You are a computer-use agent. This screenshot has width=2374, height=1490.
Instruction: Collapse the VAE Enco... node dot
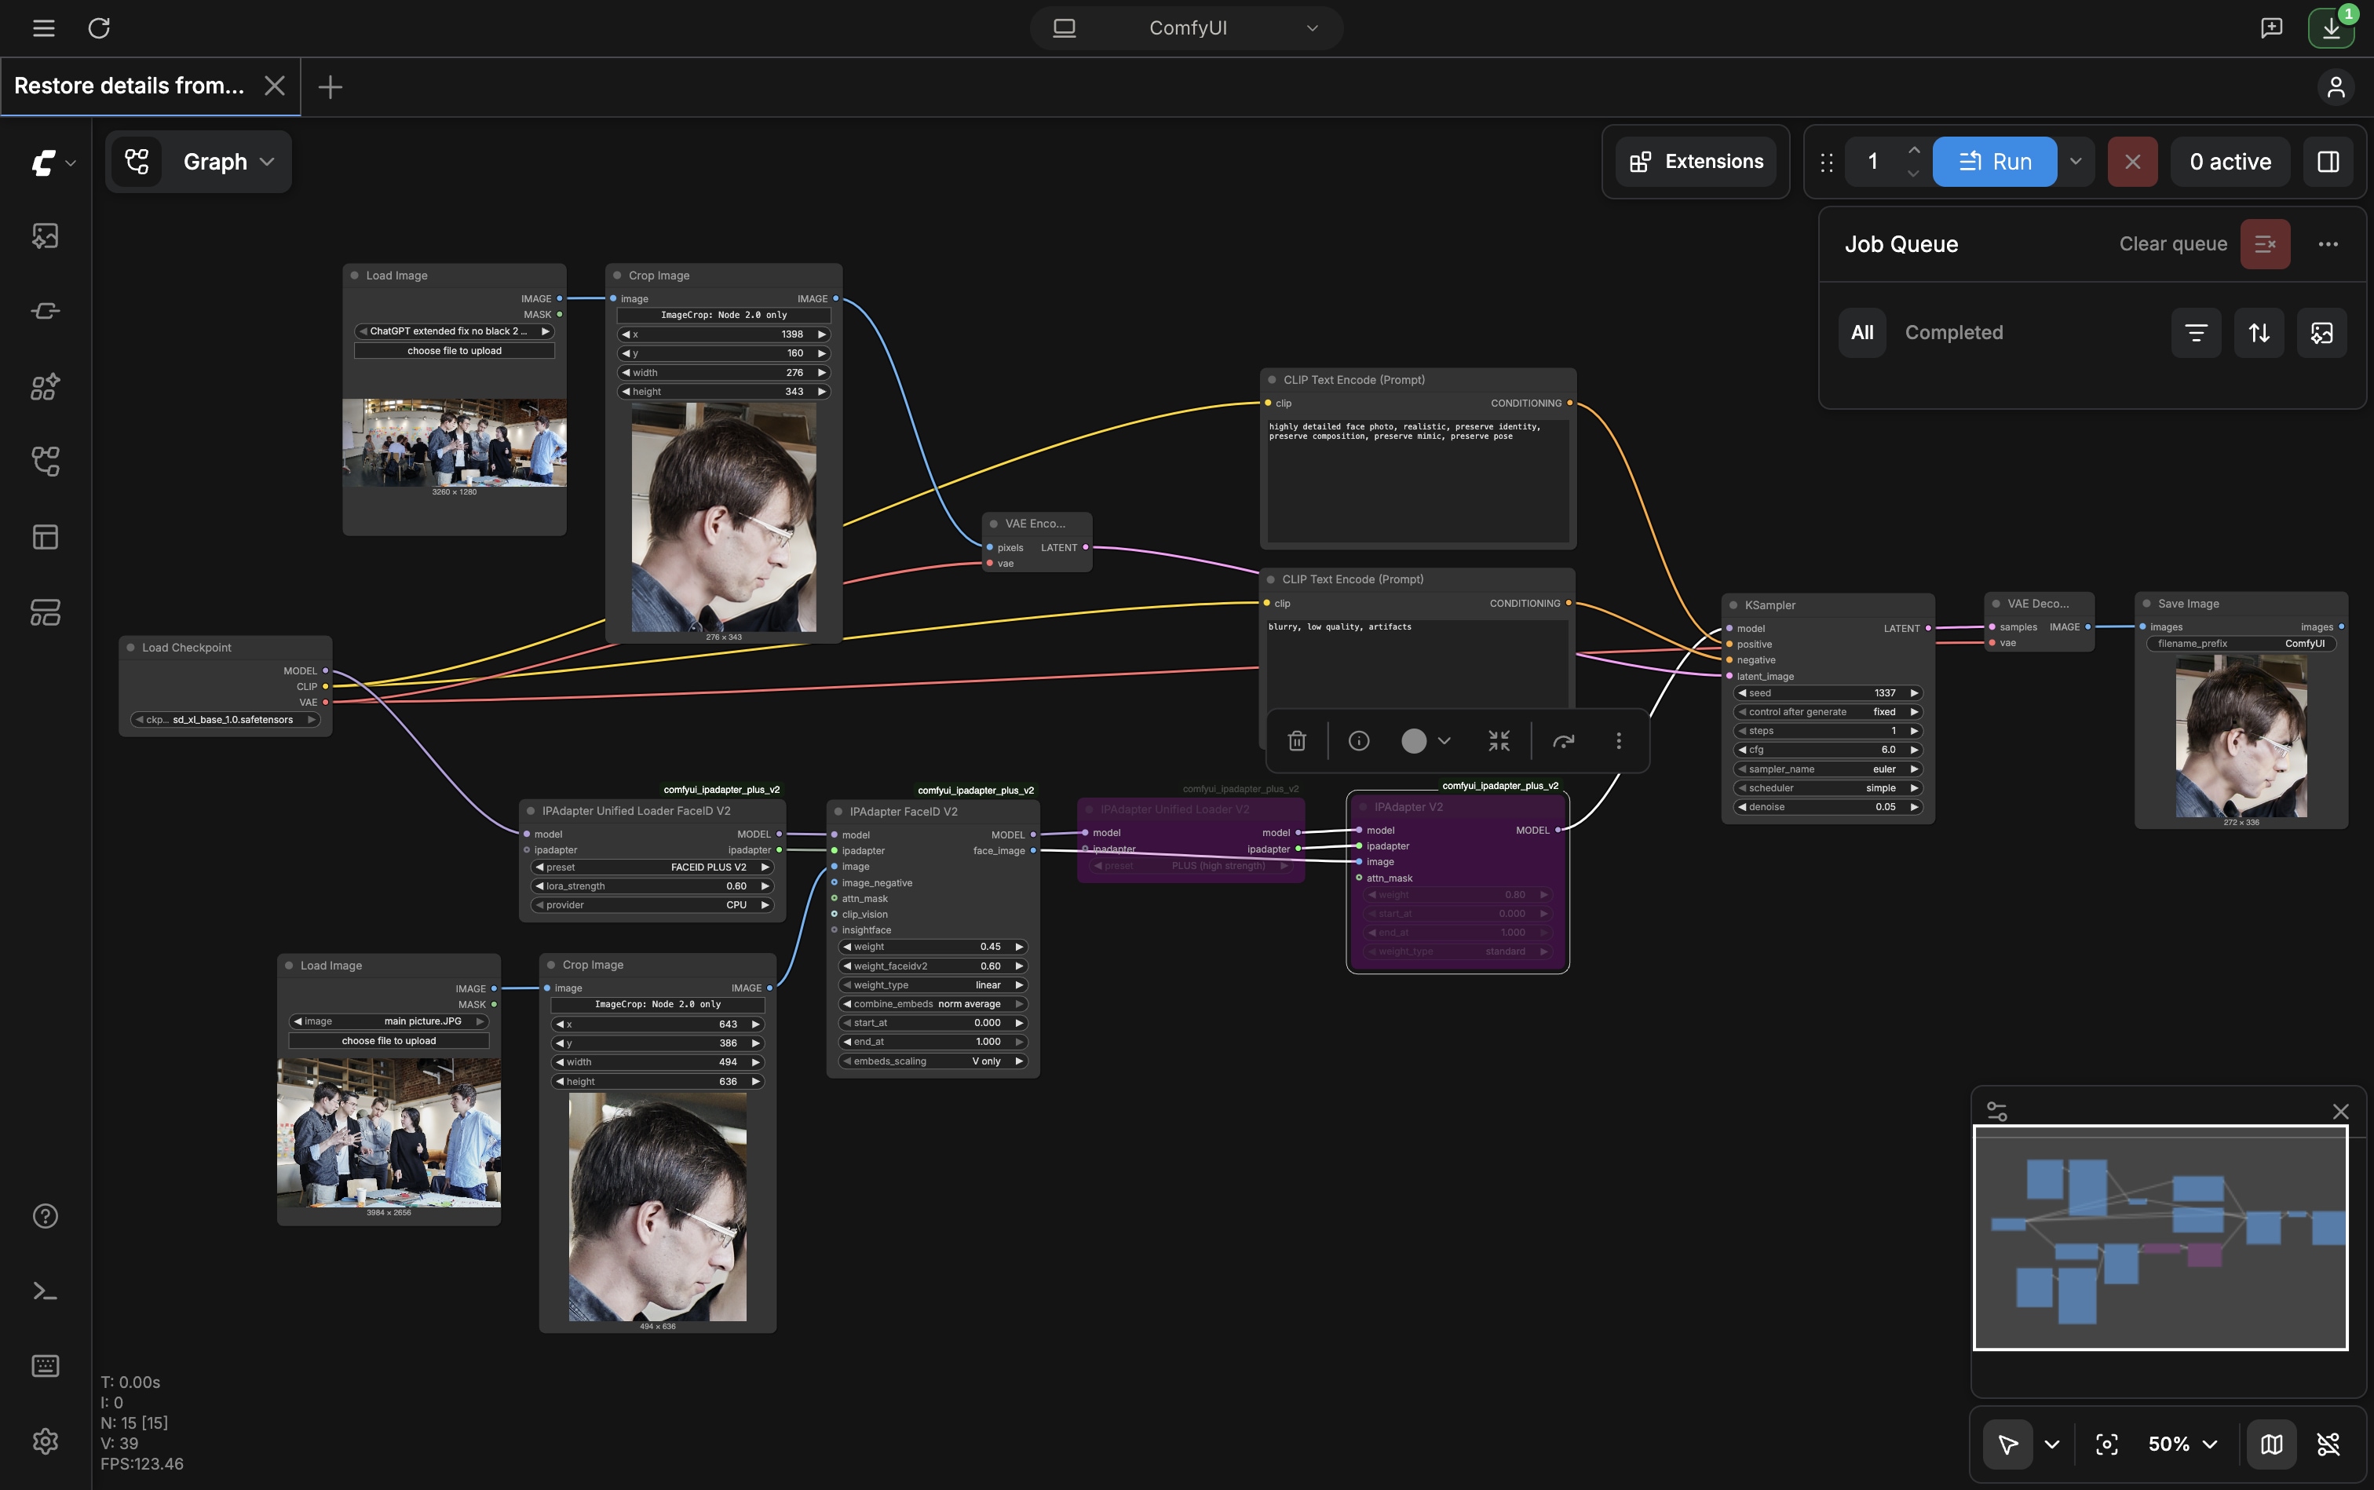pos(993,524)
